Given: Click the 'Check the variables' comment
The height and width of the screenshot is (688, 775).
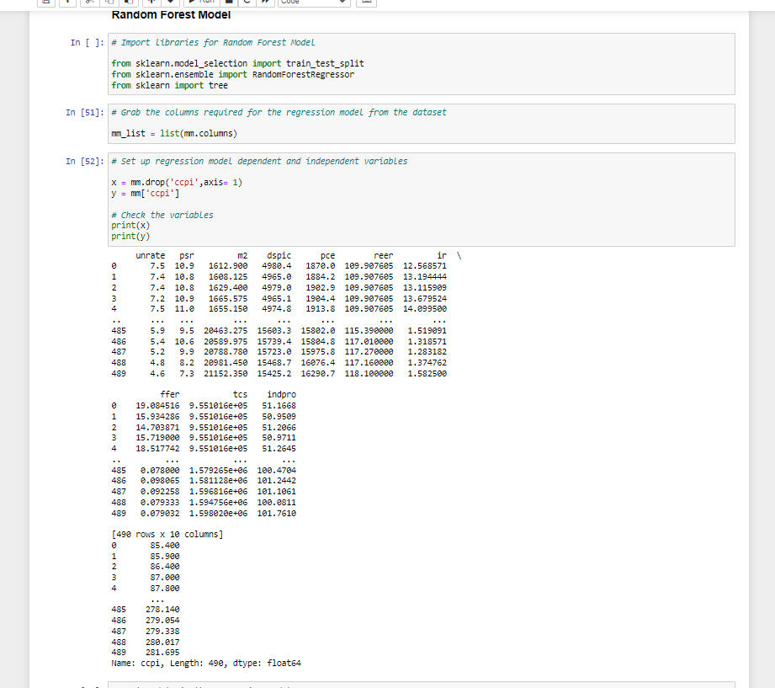Looking at the screenshot, I should (162, 215).
